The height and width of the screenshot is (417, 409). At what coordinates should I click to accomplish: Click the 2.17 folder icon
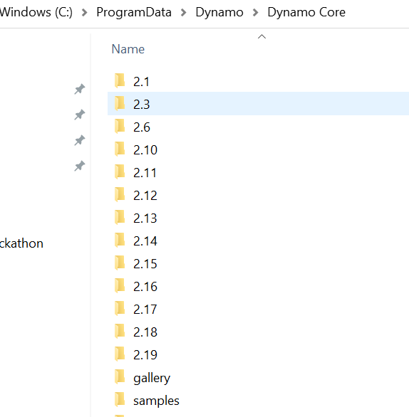(x=120, y=309)
